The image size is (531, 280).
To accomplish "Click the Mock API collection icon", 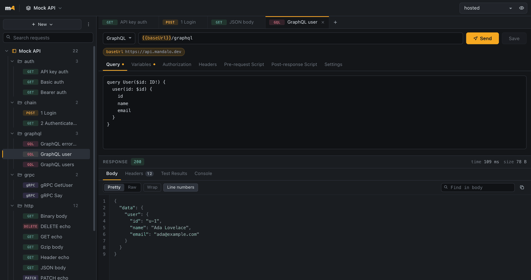I will tap(14, 51).
